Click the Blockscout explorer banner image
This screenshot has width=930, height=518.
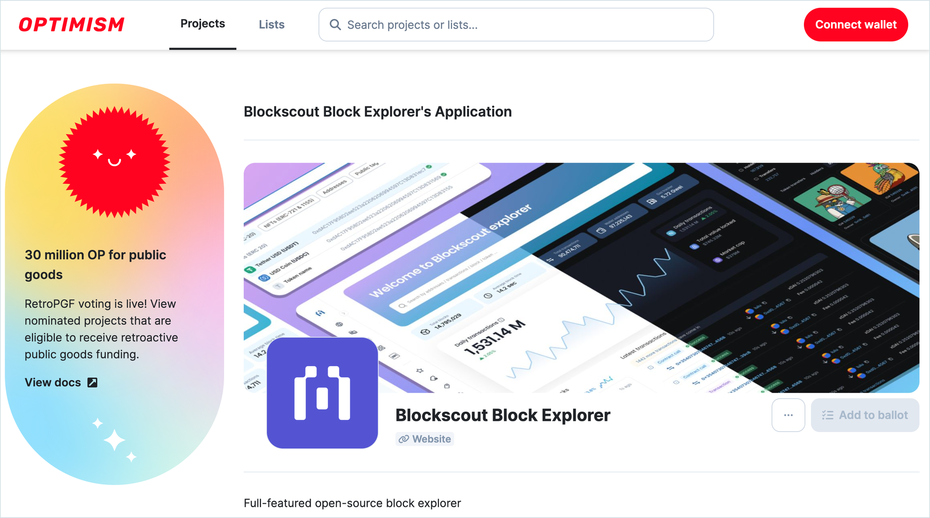(x=581, y=260)
